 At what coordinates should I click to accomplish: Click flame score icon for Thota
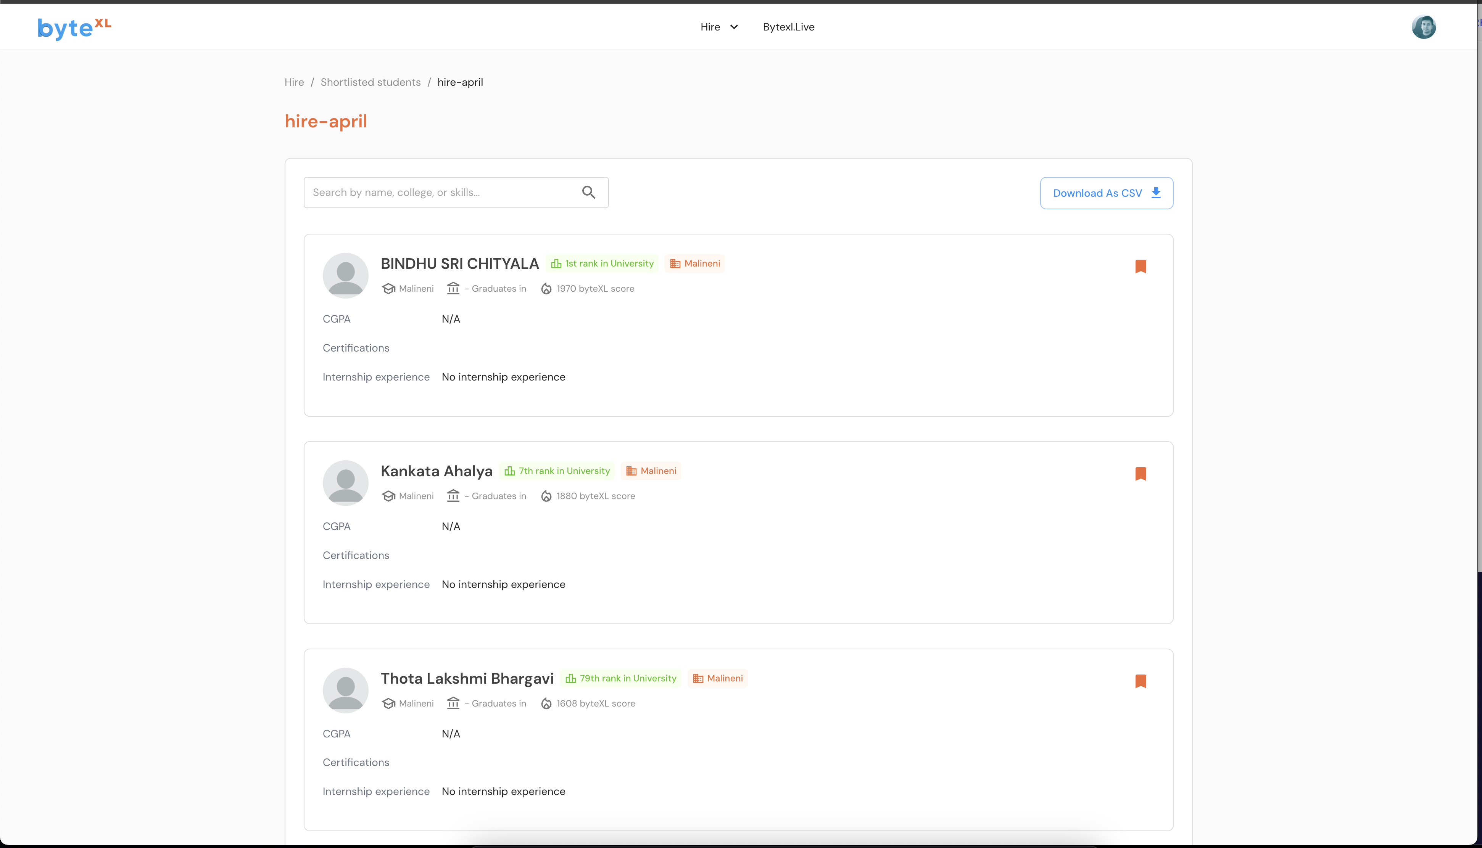(546, 703)
